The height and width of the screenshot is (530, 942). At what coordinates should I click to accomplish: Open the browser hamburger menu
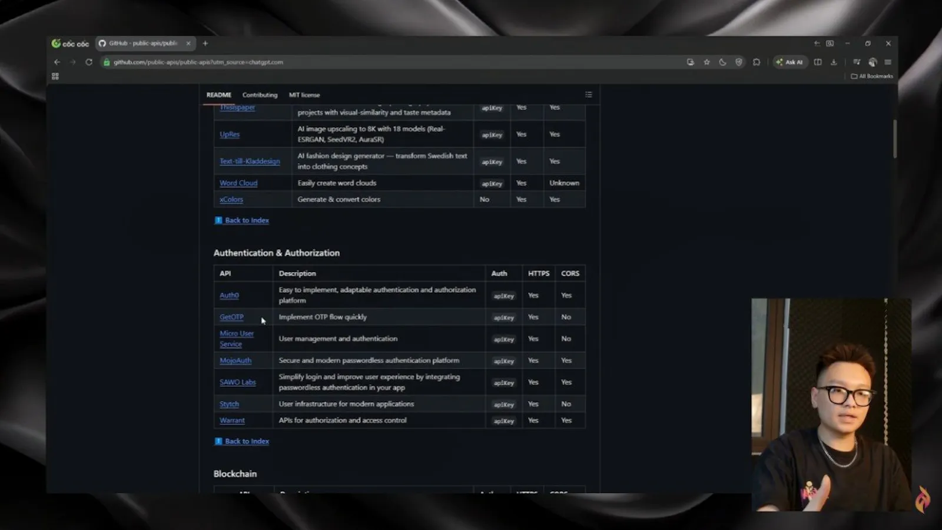888,62
